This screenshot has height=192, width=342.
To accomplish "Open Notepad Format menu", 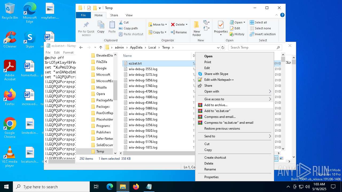I will 68,53.
